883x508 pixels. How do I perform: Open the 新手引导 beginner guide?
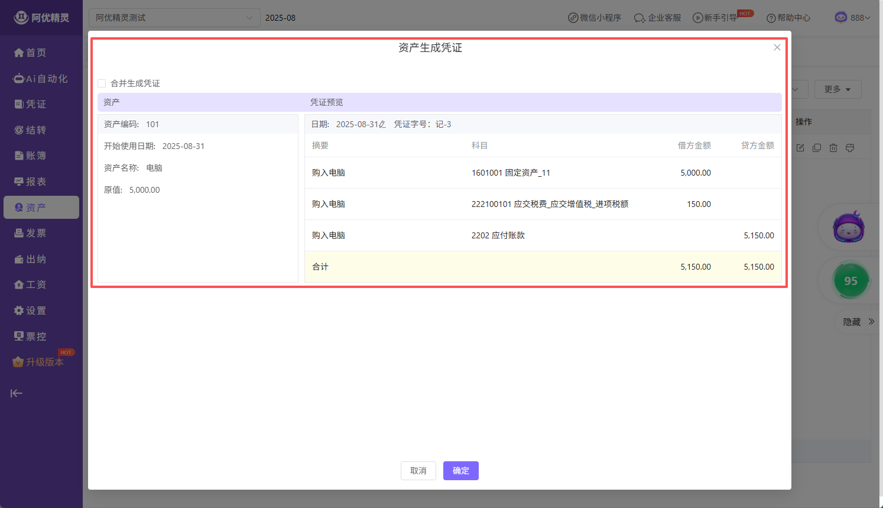pyautogui.click(x=715, y=18)
